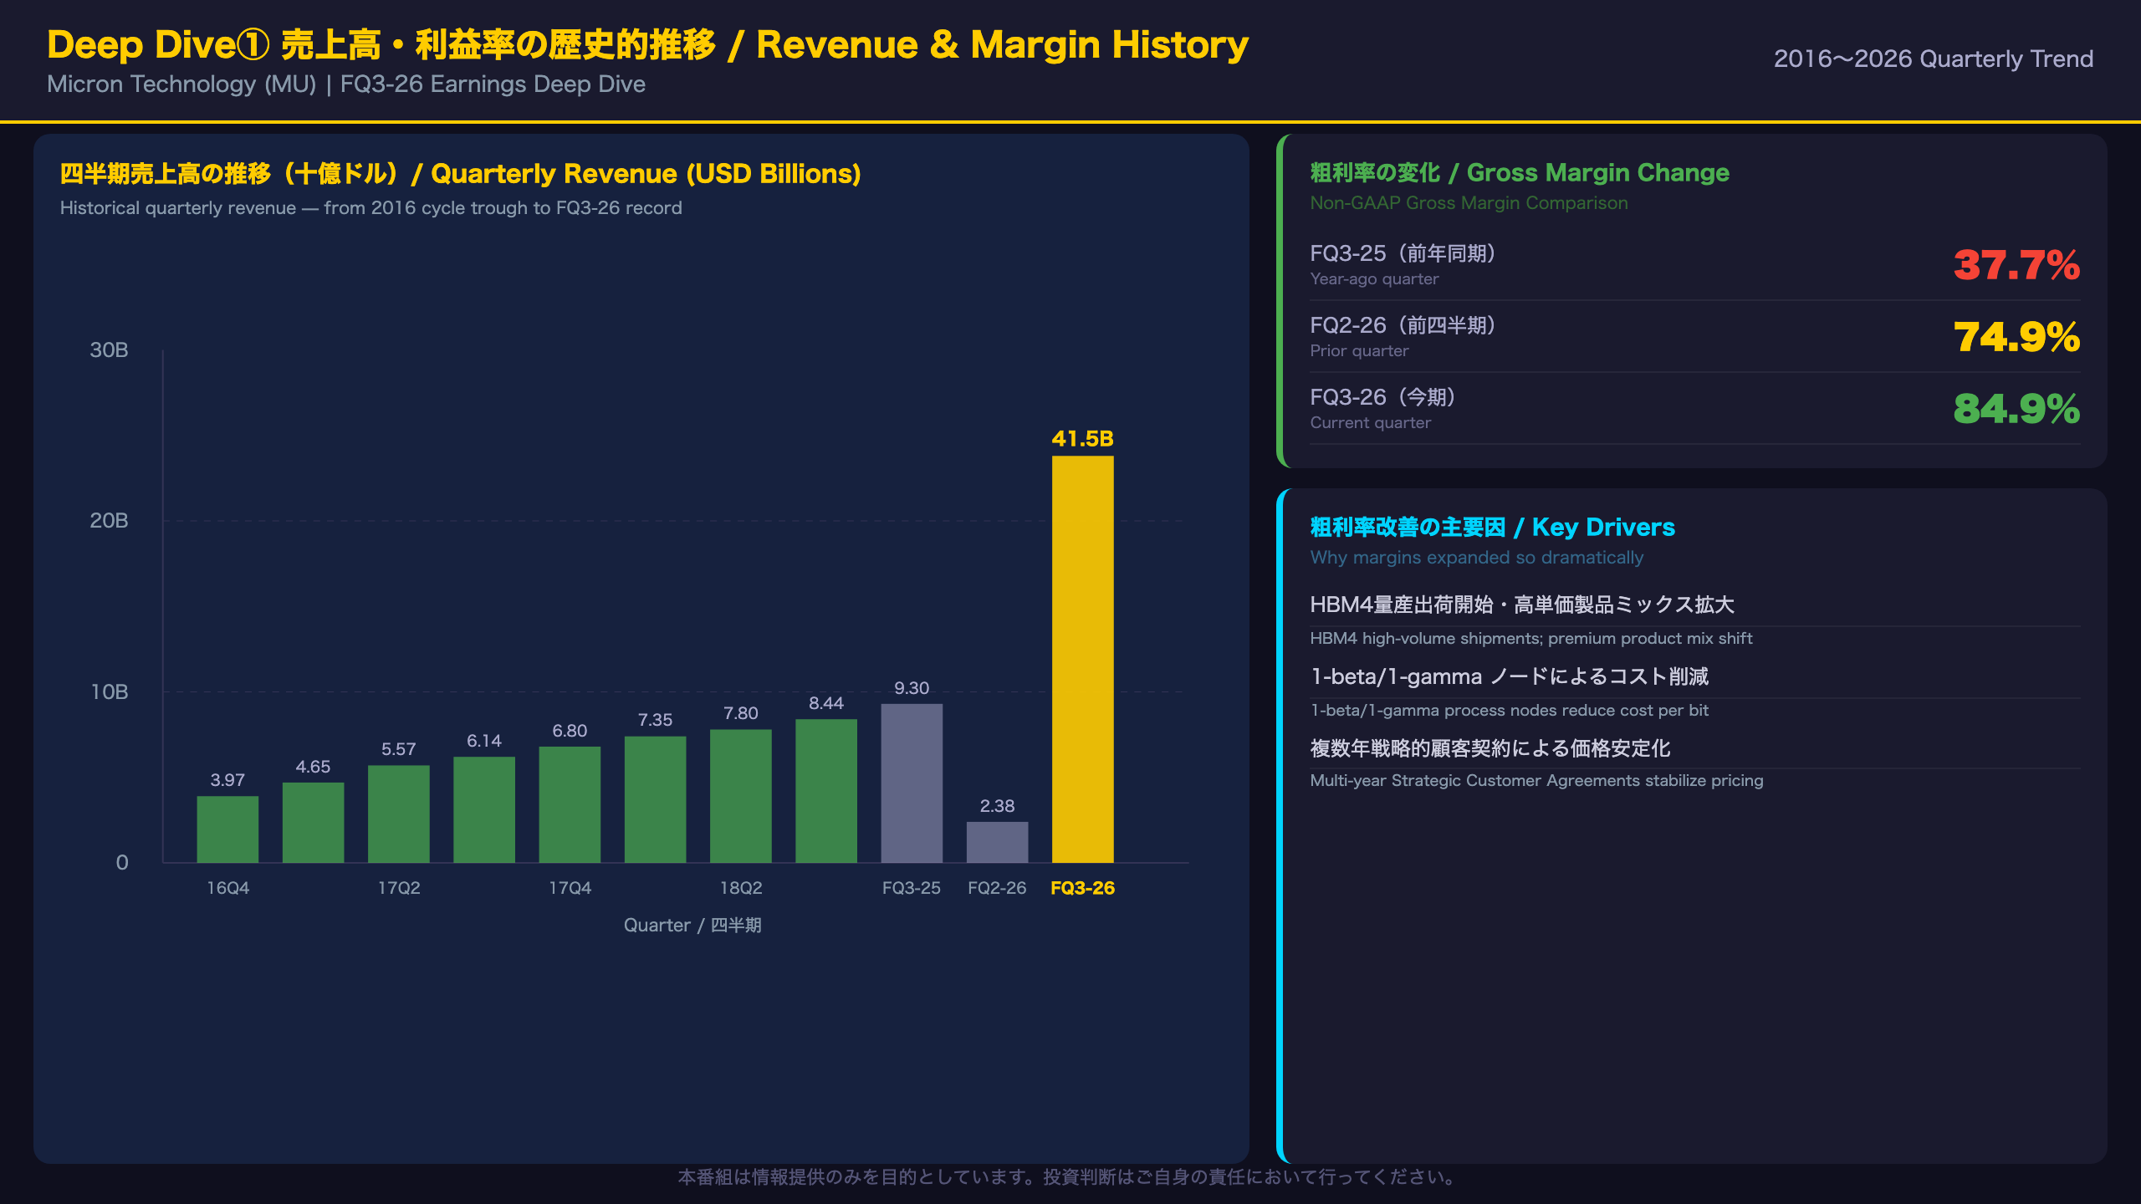Viewport: 2141px width, 1204px height.
Task: Click the 'Quarter / 四半期' axis title
Action: tap(692, 925)
